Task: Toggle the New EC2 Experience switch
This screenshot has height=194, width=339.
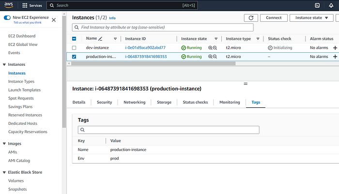Action: pos(7,17)
